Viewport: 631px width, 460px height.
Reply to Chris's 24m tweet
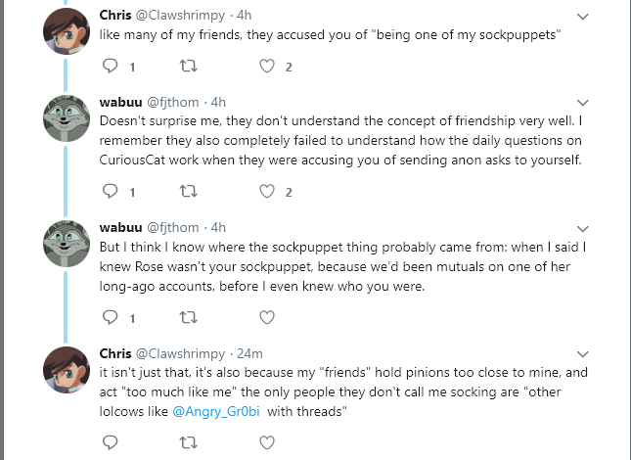point(110,442)
